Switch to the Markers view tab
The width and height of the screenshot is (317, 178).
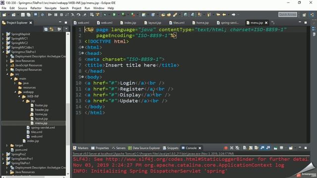coord(81,148)
